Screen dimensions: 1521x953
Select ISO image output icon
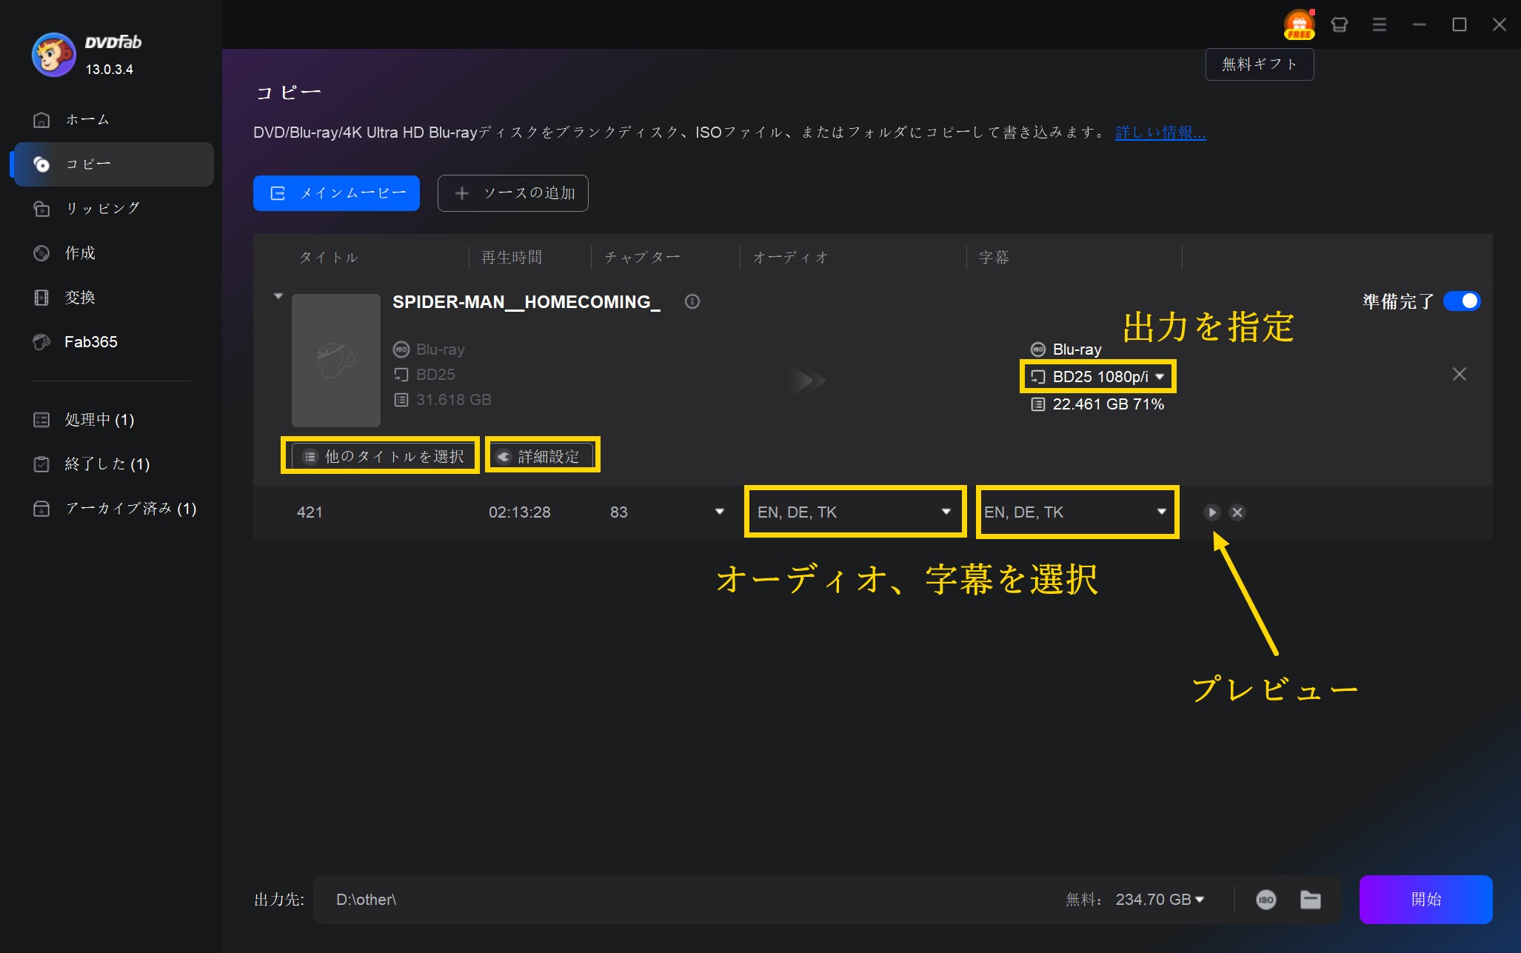click(1266, 900)
